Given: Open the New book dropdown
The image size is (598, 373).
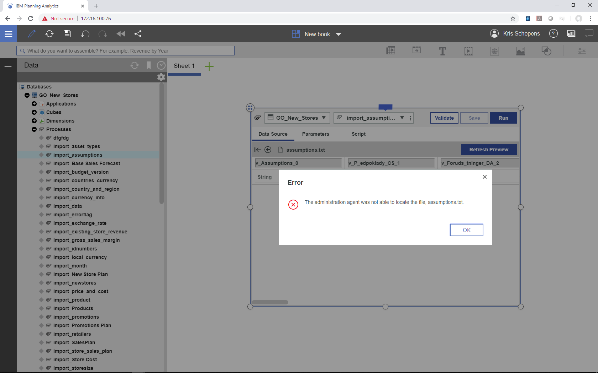Looking at the screenshot, I should point(339,34).
